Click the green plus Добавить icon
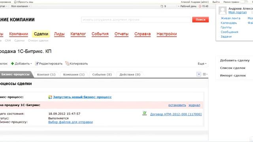The width and height of the screenshot is (253, 142). point(12,64)
